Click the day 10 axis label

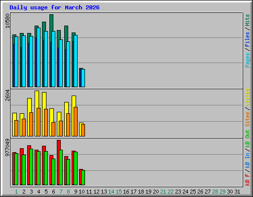tap(82, 192)
